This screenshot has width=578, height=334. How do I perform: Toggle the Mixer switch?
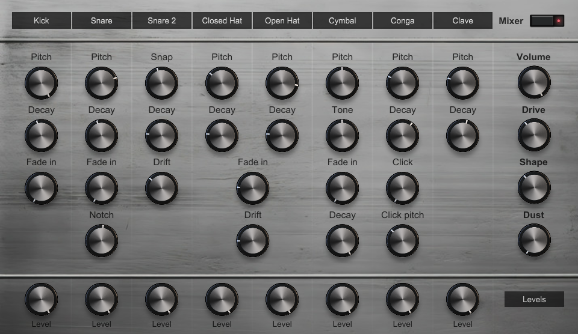(547, 21)
